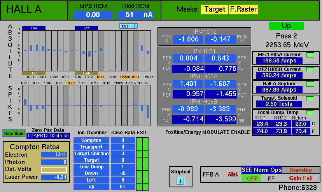Click the Goto Rels button
Screen dimensions: 322x192
point(14,133)
